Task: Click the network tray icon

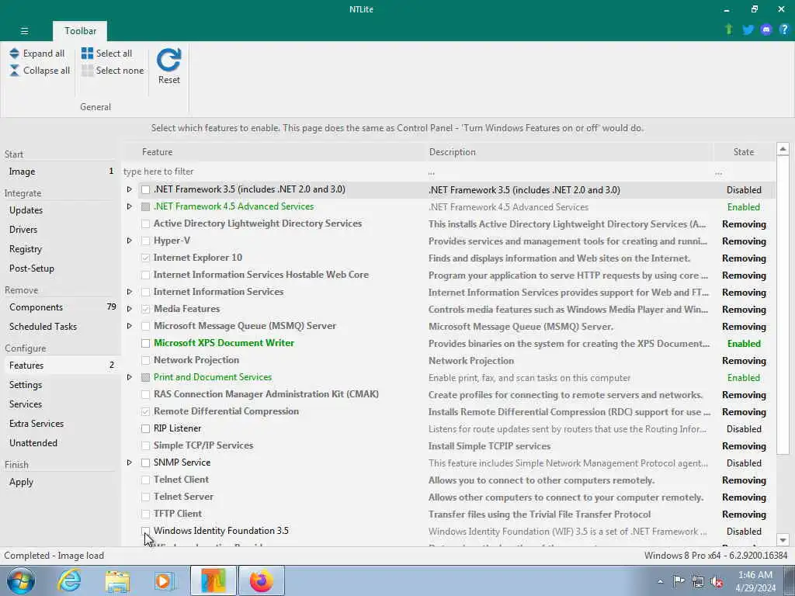Action: click(698, 582)
